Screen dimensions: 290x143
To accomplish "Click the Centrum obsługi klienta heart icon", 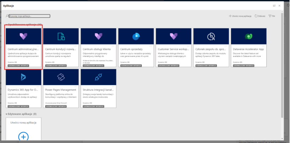I will (x=99, y=36).
